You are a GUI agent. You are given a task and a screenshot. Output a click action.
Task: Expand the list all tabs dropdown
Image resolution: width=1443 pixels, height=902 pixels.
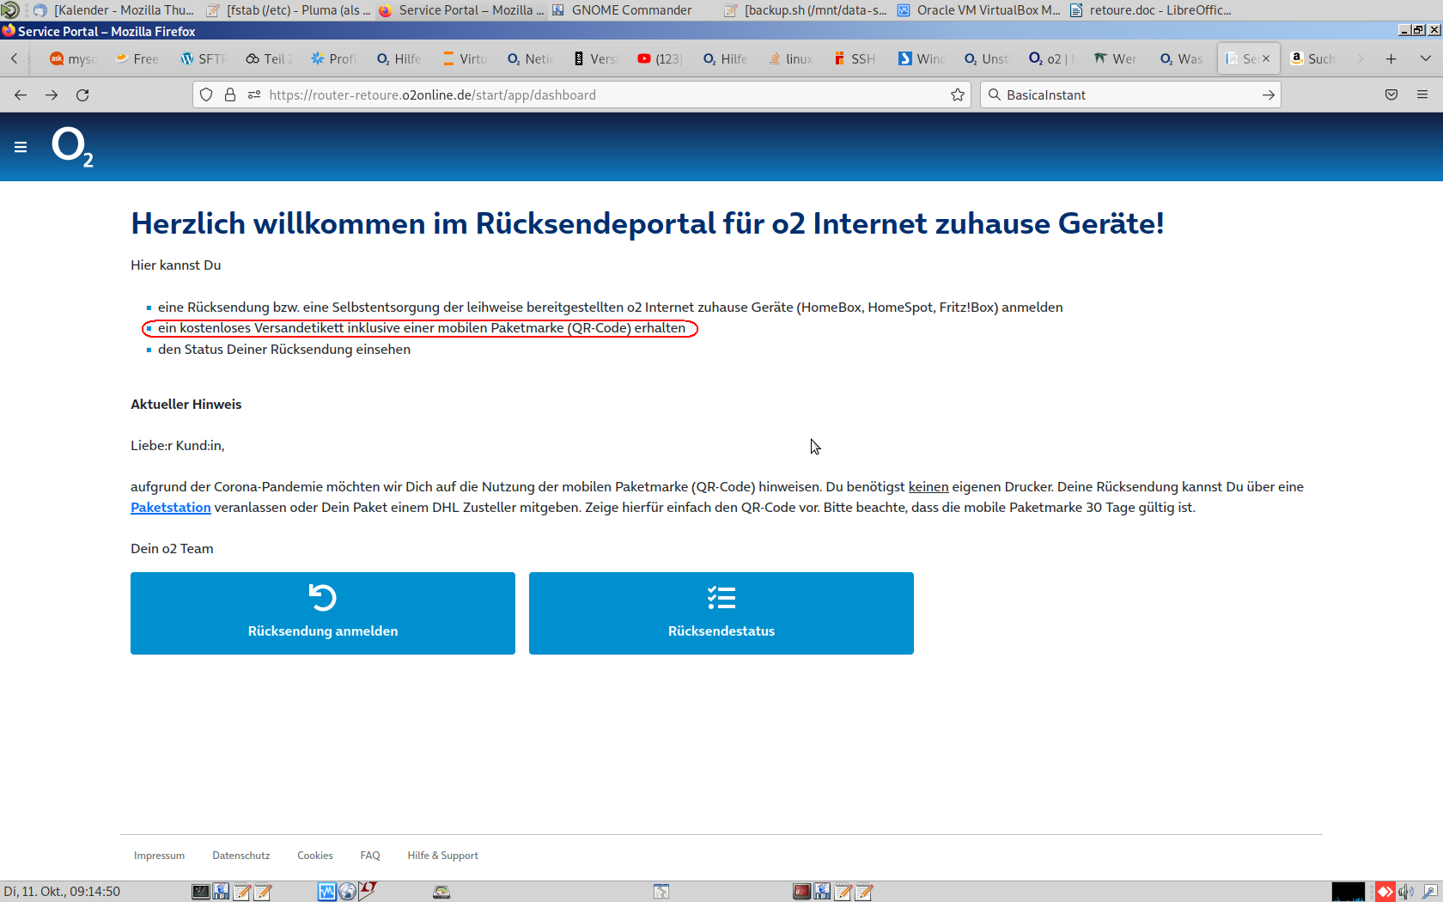point(1426,59)
